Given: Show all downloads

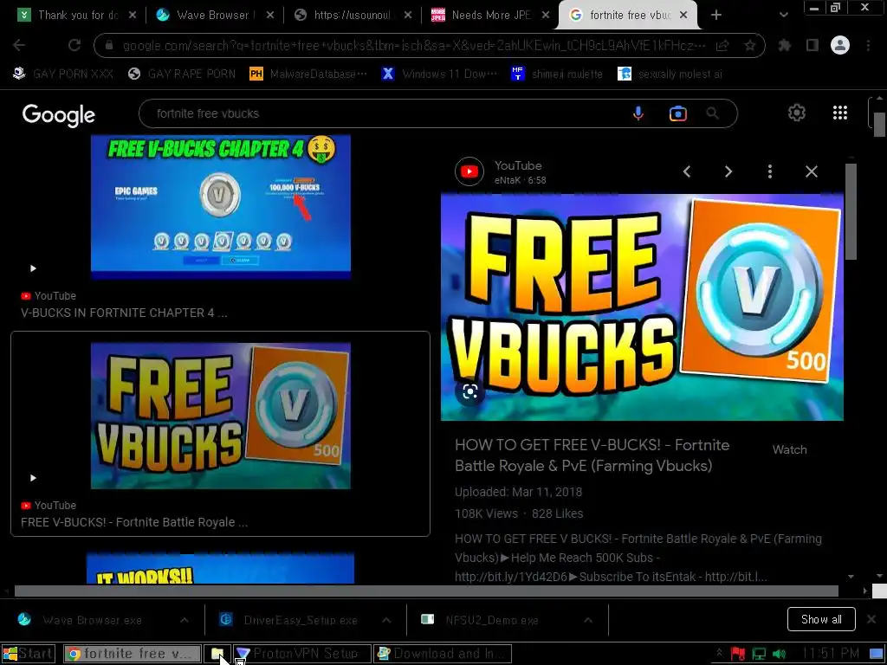Looking at the screenshot, I should click(821, 619).
